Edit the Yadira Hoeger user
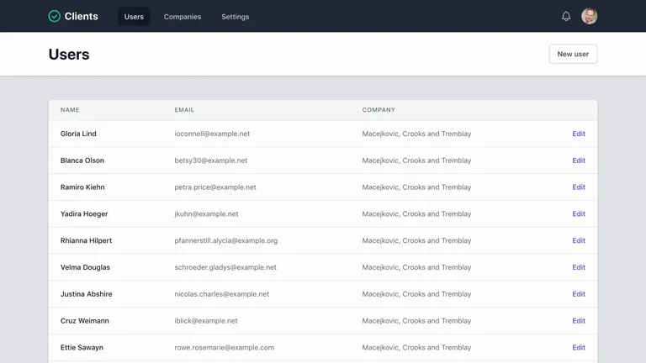 coord(579,214)
